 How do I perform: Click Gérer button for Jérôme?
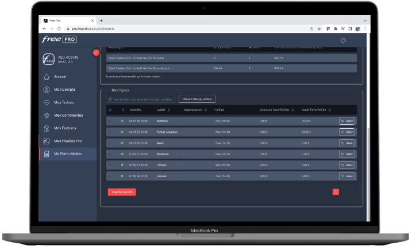point(346,165)
